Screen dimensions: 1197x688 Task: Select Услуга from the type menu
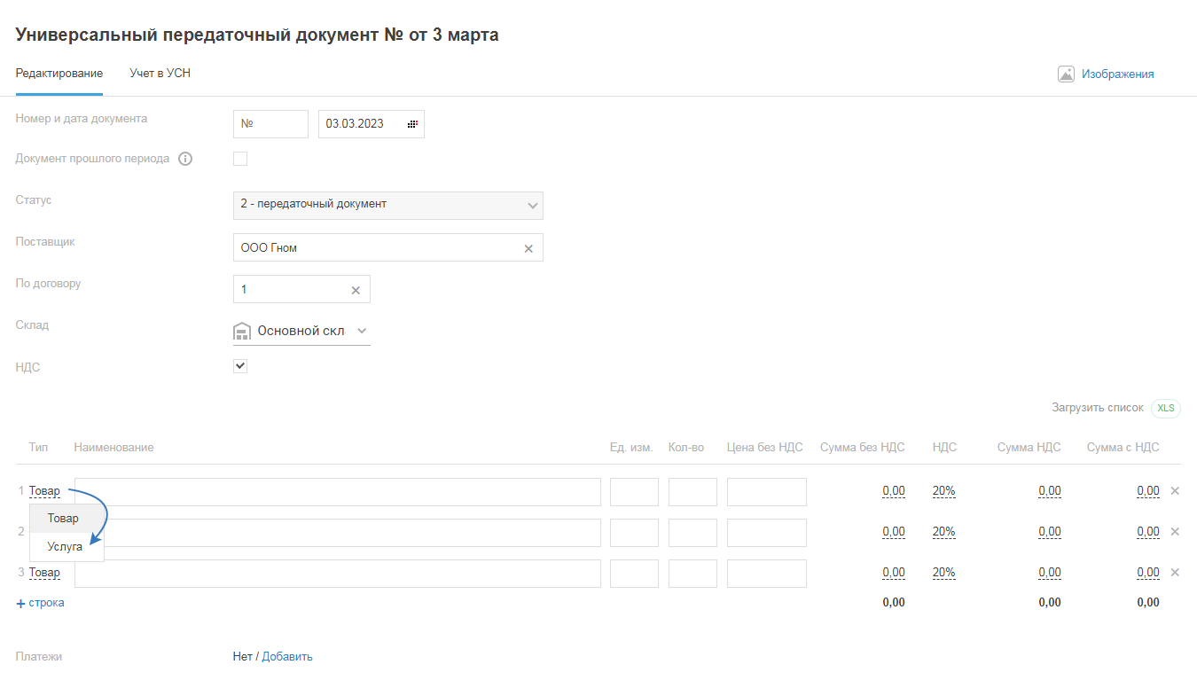pos(65,547)
